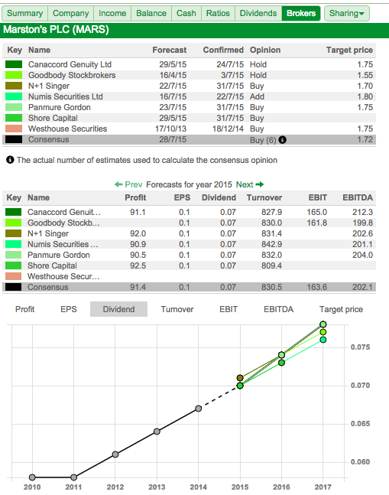Click the 2010 dividend data point

32,477
